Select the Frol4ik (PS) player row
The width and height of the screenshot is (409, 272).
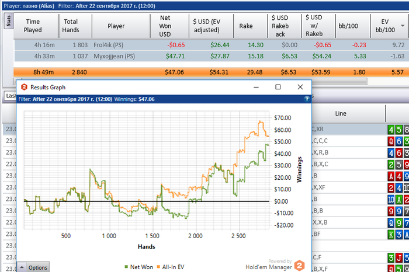click(x=212, y=45)
